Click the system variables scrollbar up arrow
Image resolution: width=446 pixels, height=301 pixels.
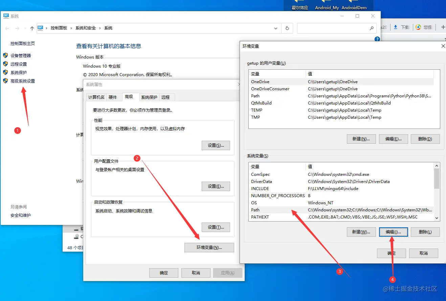point(437,166)
